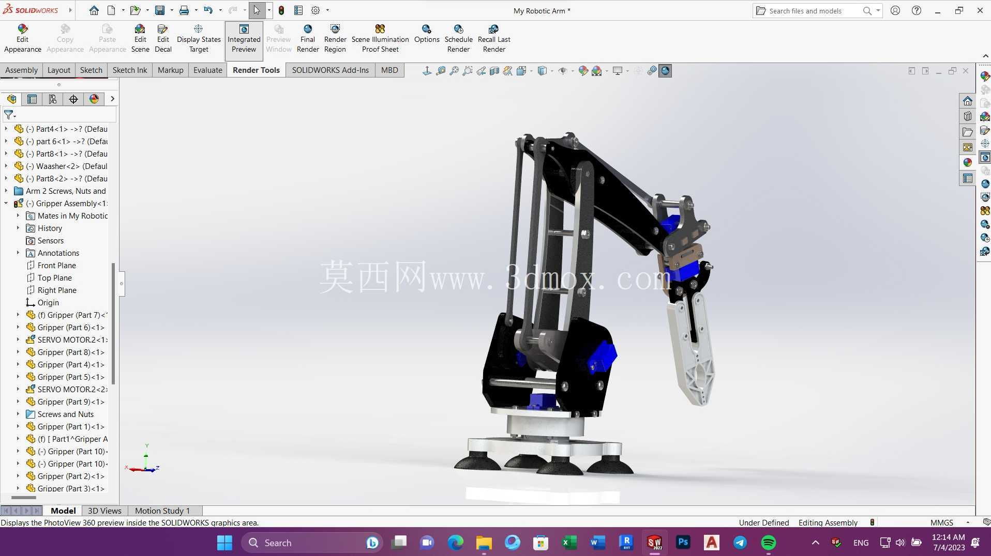Open ConfigurationManager tab

53,99
